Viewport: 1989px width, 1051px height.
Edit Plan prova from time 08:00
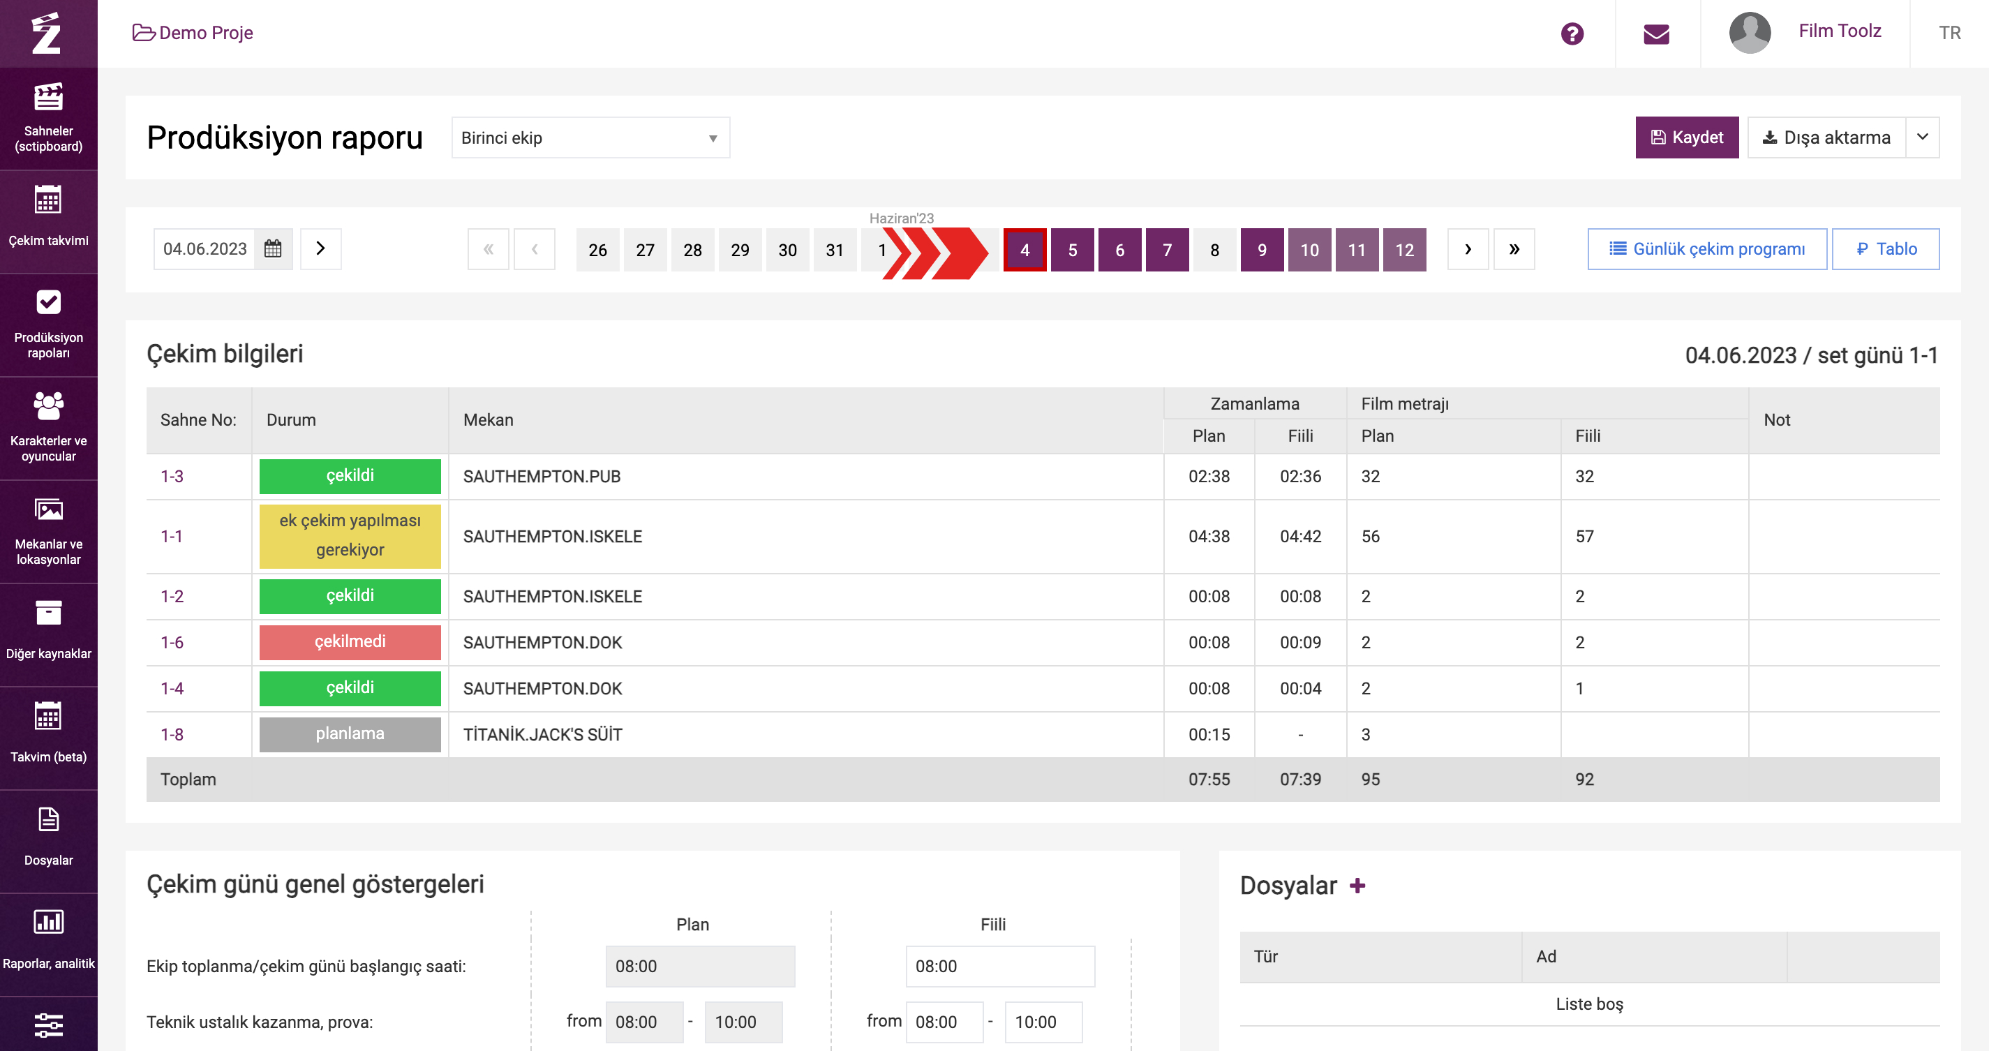click(644, 1022)
